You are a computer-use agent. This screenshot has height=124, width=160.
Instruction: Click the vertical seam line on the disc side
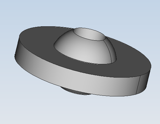pyautogui.click(x=138, y=85)
